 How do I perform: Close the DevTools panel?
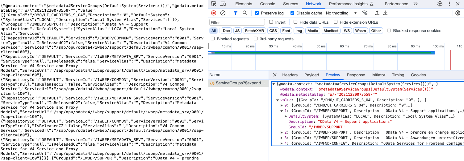point(458,4)
